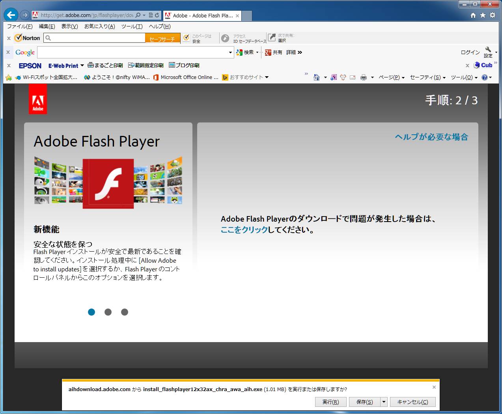Click the Norton safe page checkmark icon

(x=187, y=38)
